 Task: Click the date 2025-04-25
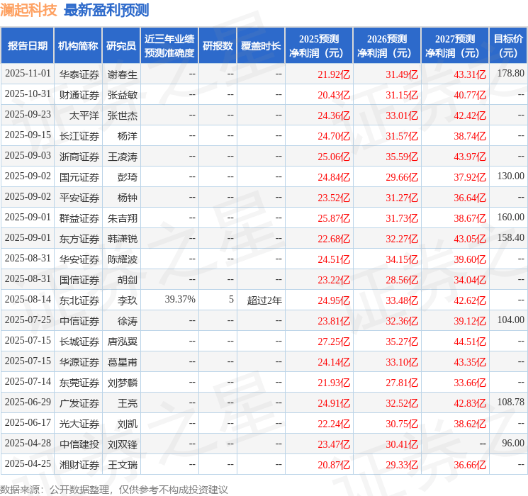pyautogui.click(x=28, y=463)
